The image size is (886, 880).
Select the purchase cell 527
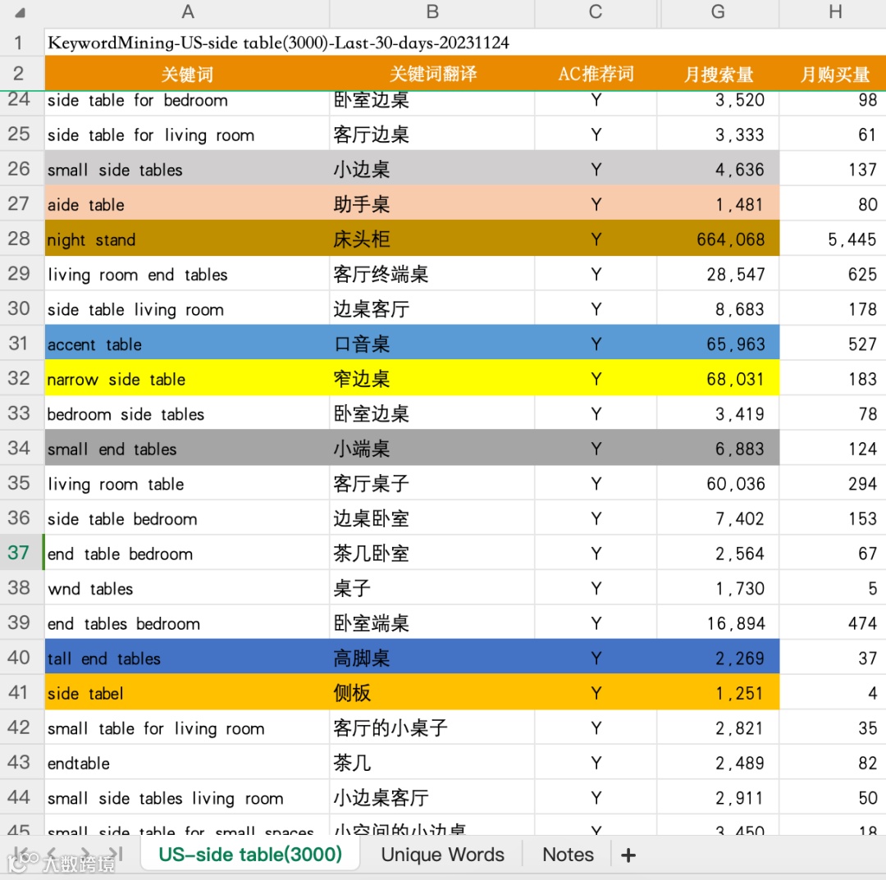[x=833, y=344]
